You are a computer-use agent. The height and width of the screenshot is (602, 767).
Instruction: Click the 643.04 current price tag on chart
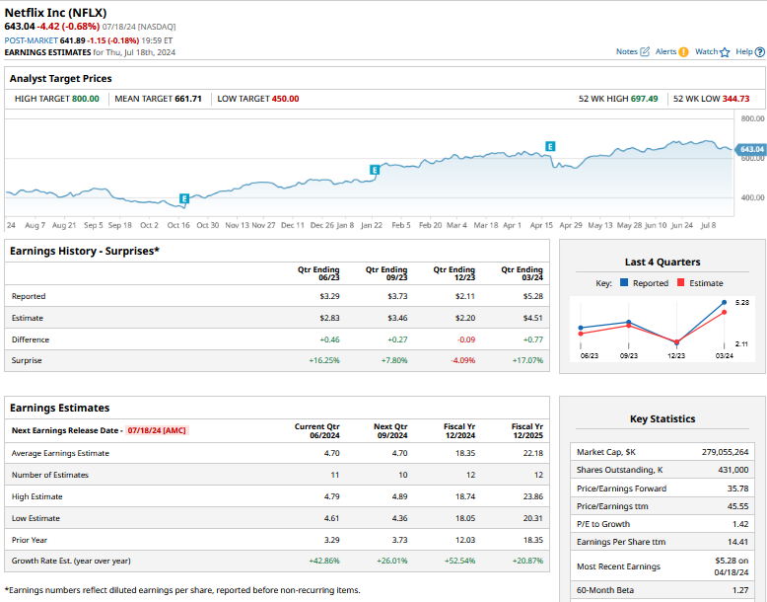pos(751,149)
